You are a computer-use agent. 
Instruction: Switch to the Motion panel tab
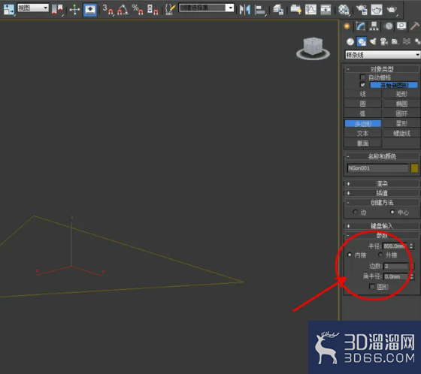tap(389, 26)
